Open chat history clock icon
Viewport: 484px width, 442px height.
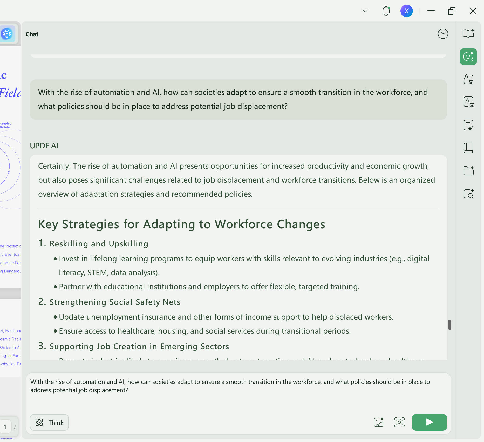coord(443,34)
